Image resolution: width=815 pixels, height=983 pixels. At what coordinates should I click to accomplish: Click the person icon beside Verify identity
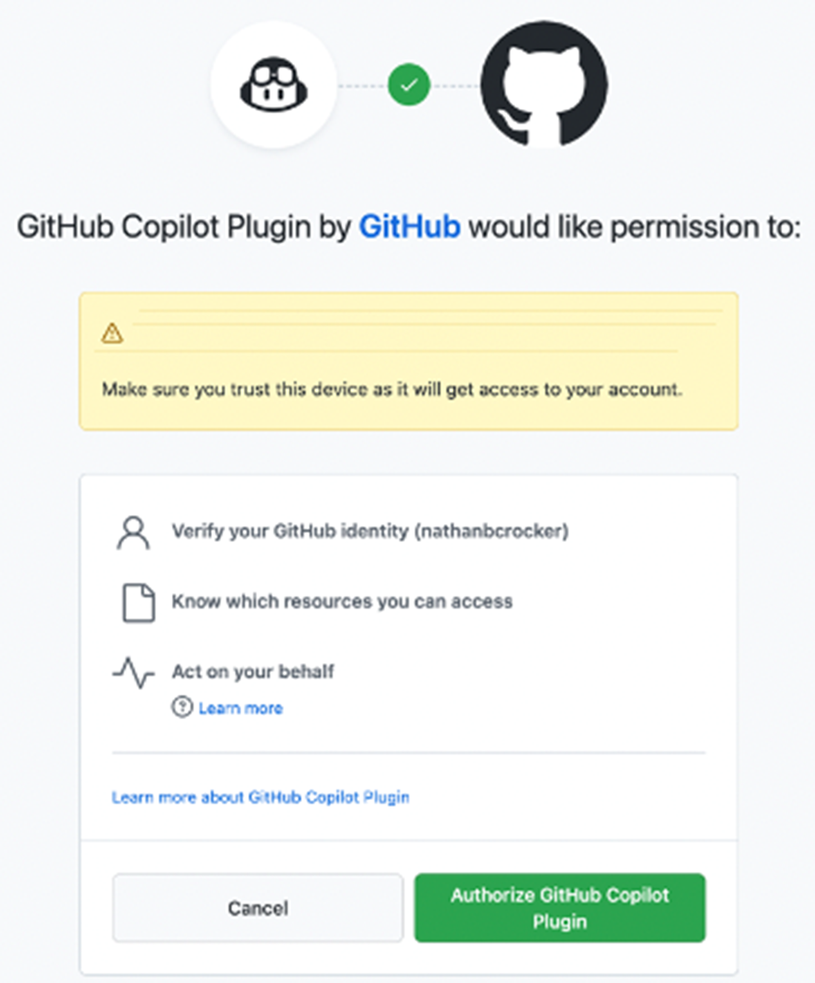click(133, 533)
